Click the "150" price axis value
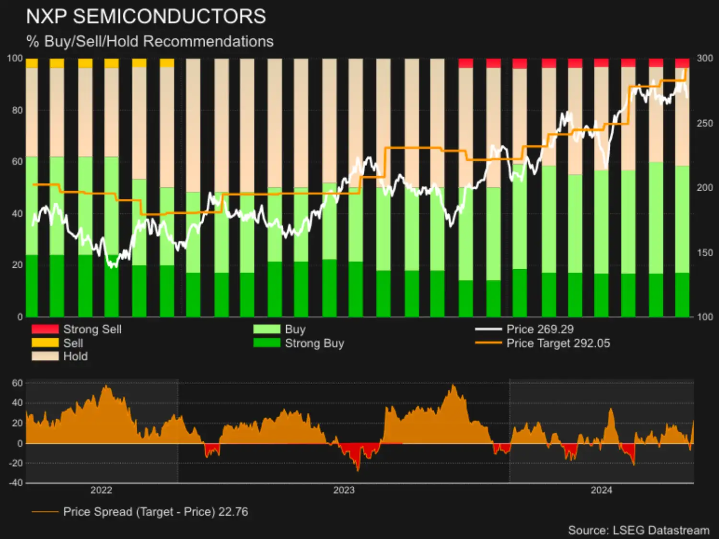 coord(705,252)
